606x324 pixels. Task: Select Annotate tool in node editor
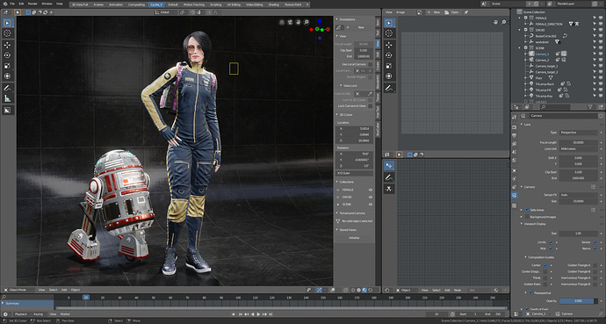(x=389, y=177)
